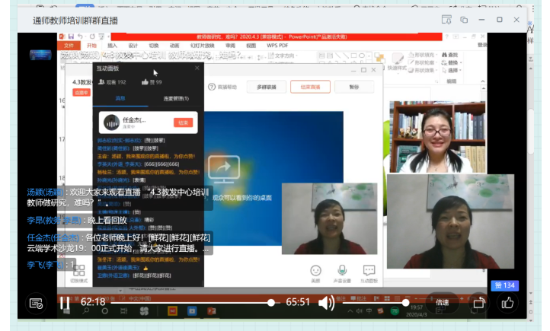Close the 互动面板 panel
The height and width of the screenshot is (331, 550).
[x=197, y=68]
